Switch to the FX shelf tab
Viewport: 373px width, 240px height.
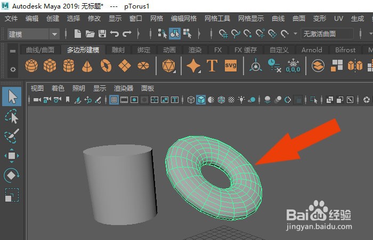218,50
